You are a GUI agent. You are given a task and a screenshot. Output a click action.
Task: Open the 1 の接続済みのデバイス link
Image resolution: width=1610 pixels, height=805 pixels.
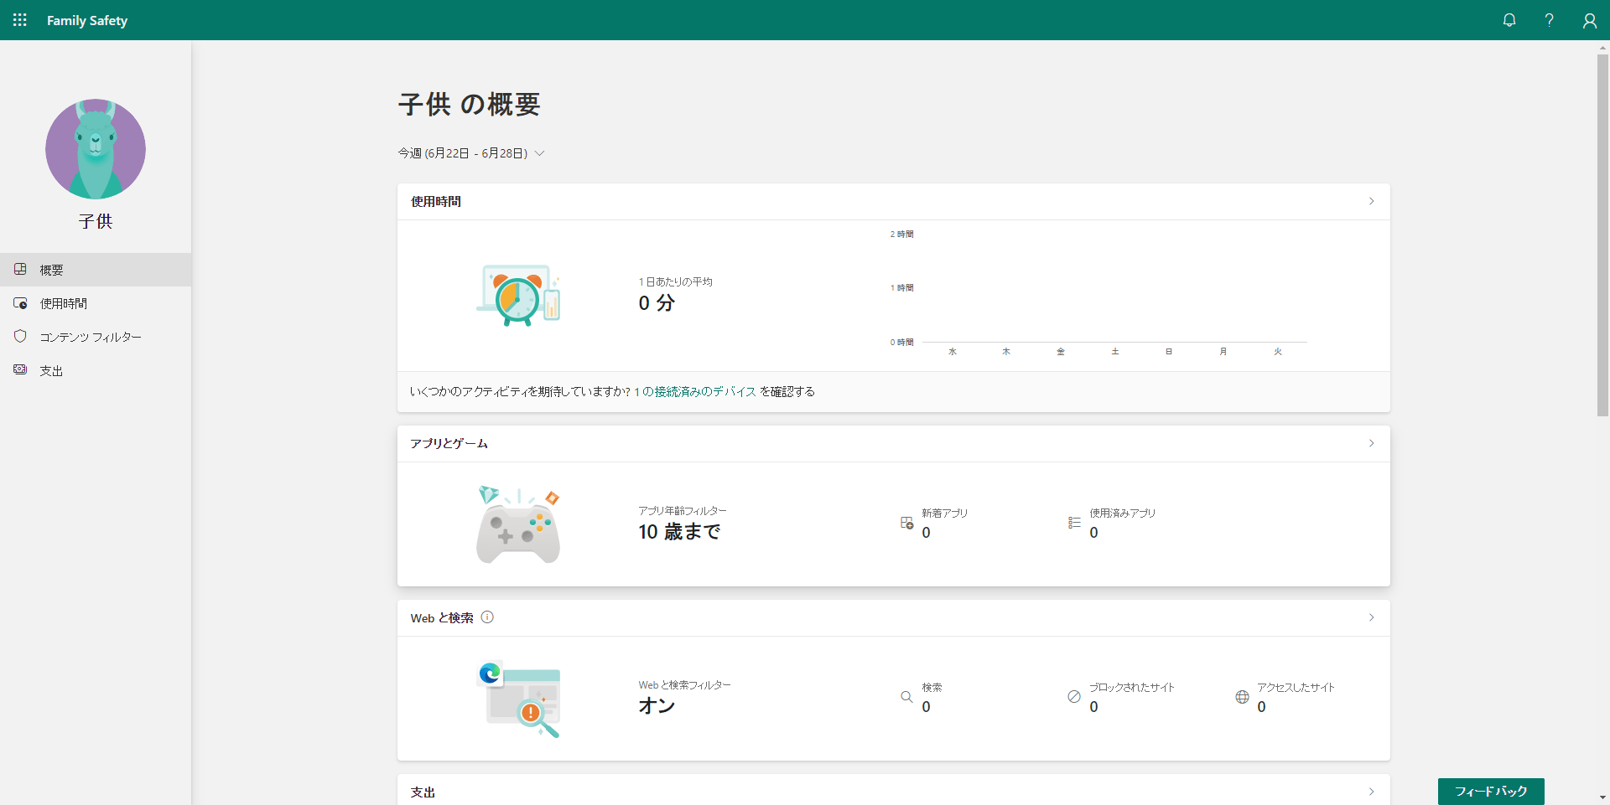coord(695,391)
